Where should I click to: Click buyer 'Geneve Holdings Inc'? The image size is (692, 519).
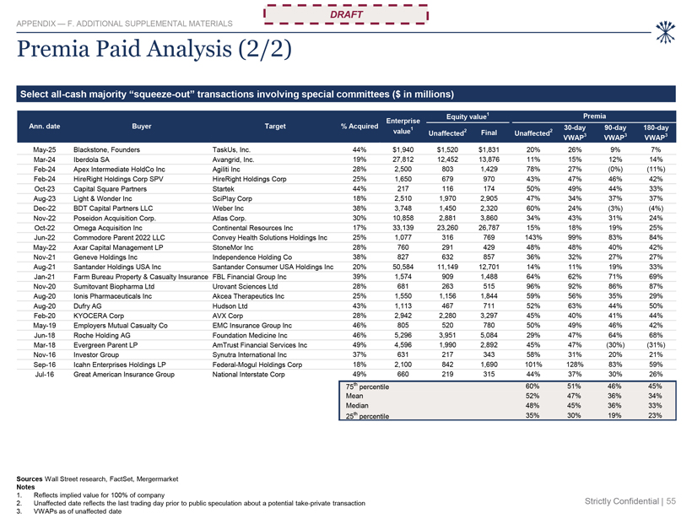105,257
